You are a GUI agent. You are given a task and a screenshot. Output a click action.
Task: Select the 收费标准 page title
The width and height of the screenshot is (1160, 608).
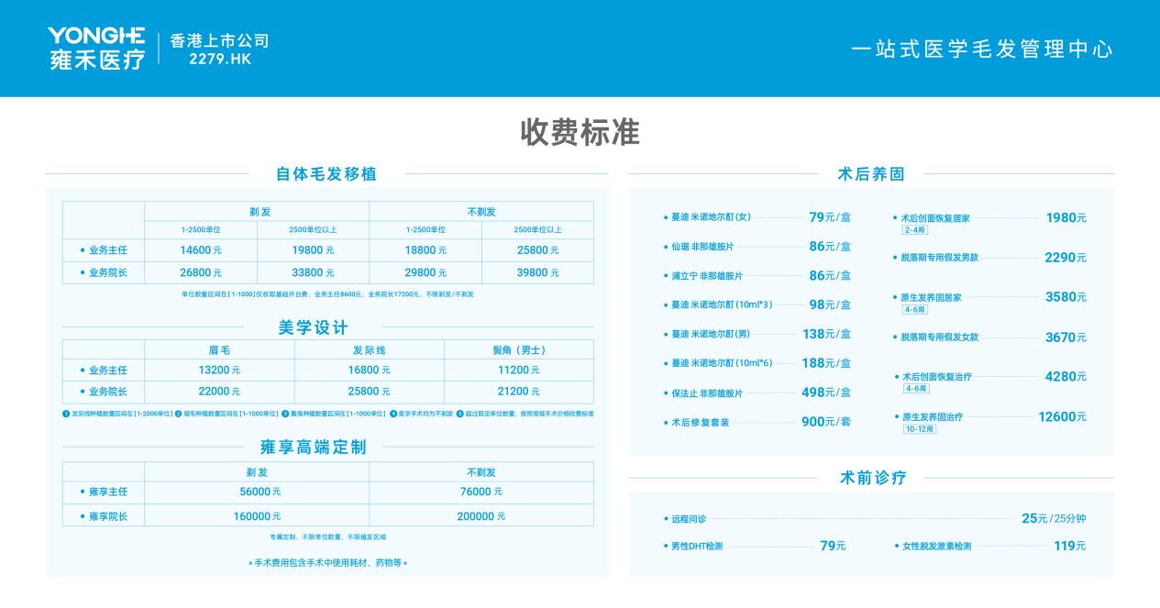pos(580,133)
